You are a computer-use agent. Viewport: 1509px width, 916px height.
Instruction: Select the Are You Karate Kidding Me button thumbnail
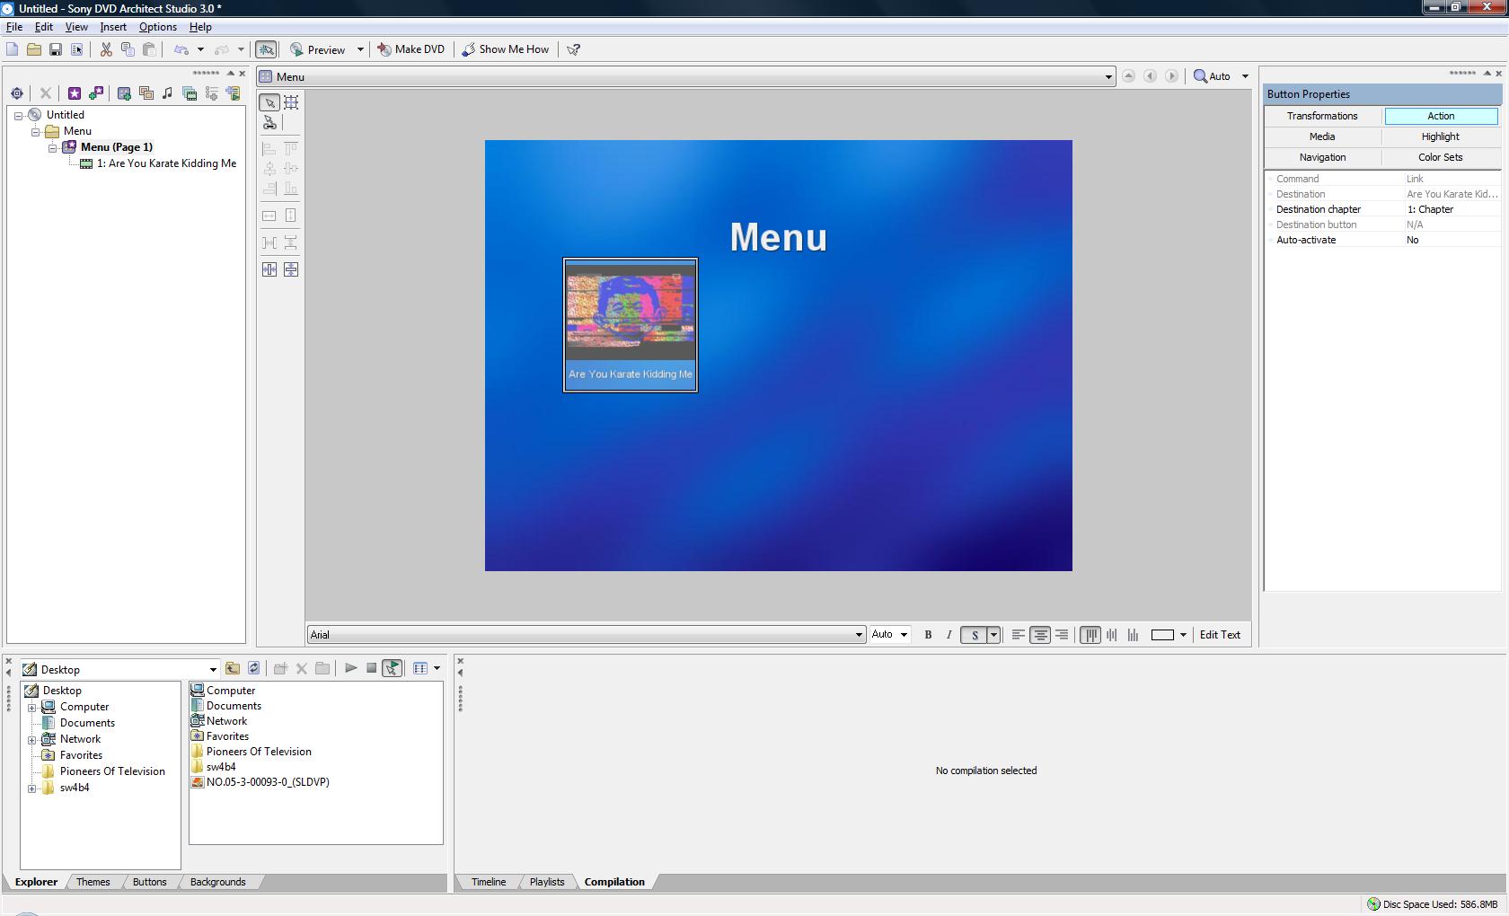pos(631,325)
